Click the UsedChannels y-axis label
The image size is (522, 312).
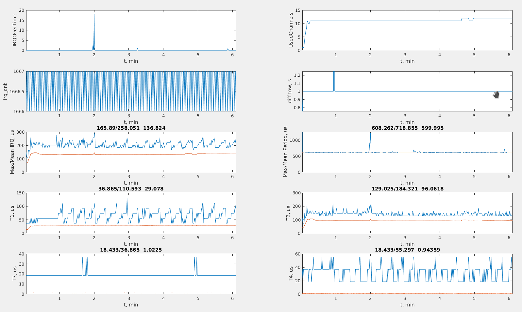(x=291, y=30)
